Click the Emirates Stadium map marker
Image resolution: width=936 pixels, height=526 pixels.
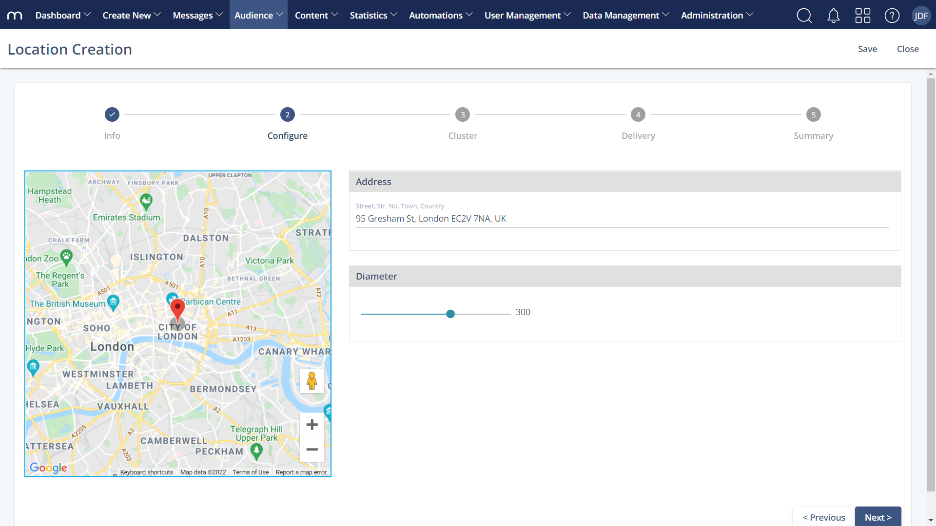(x=146, y=201)
